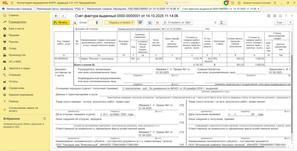Click username Абрамов Геннадий Сергеевич
The width and height of the screenshot is (297, 151).
(257, 3)
